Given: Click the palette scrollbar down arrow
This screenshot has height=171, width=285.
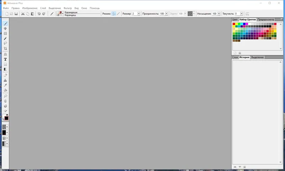Looking at the screenshot, I should pos(281,49).
